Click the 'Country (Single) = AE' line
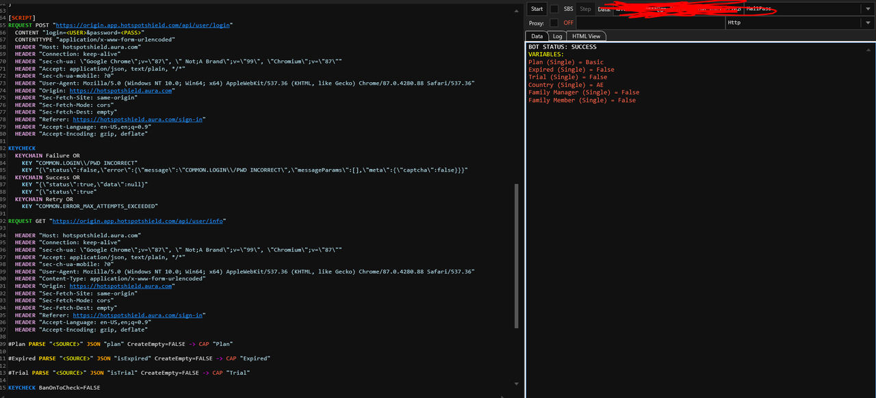876x398 pixels. pos(566,85)
